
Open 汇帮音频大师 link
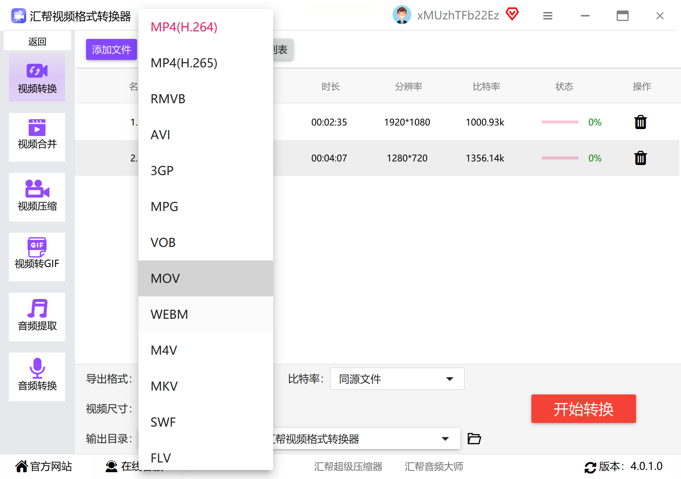[x=434, y=466]
